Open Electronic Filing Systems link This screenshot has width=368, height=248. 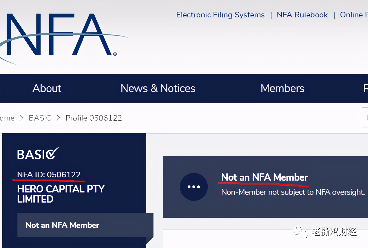[220, 15]
